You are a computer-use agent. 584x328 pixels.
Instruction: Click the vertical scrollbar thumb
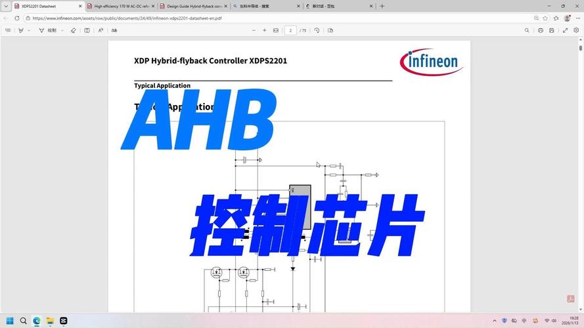pos(581,48)
